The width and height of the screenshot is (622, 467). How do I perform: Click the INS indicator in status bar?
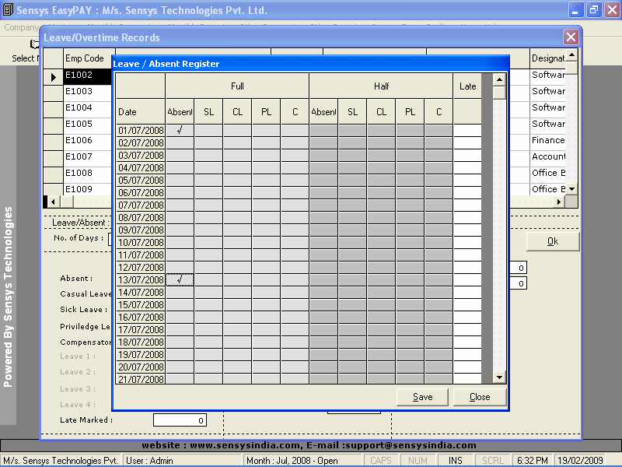click(456, 461)
